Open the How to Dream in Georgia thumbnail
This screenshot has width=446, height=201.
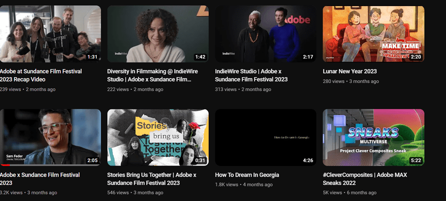(x=266, y=137)
